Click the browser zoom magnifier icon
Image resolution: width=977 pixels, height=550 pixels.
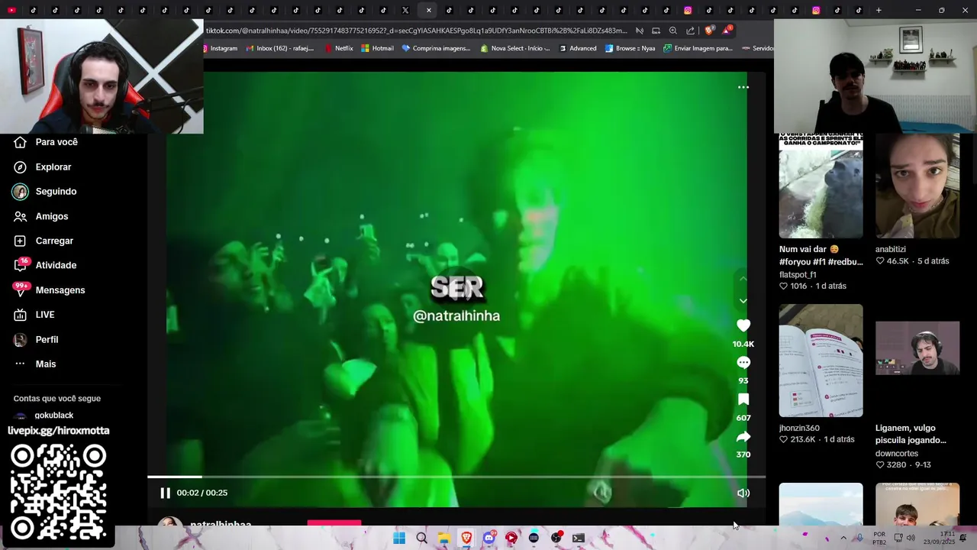(x=672, y=31)
